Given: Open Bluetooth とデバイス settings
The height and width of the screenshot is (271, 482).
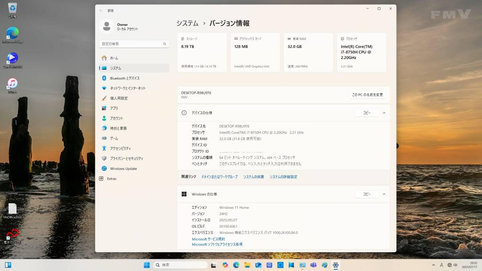Looking at the screenshot, I should pyautogui.click(x=125, y=78).
